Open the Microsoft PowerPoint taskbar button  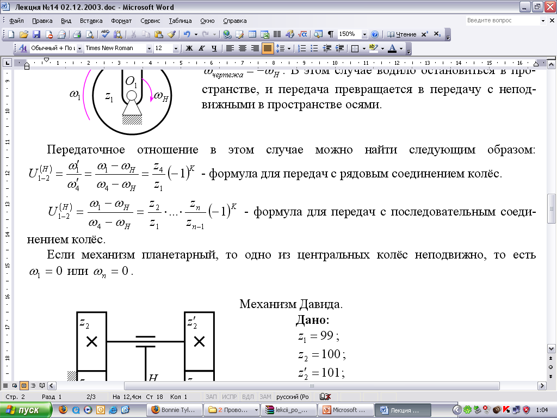point(345,410)
